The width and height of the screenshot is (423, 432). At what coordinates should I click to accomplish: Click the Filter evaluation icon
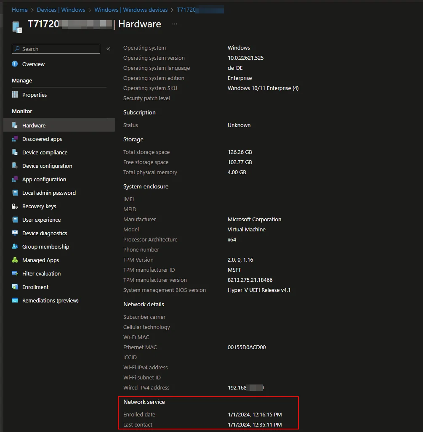point(15,273)
